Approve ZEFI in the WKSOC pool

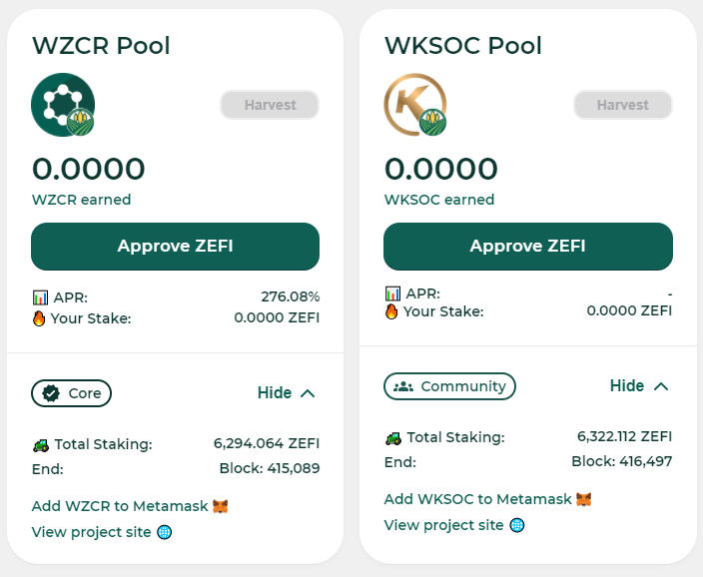528,247
